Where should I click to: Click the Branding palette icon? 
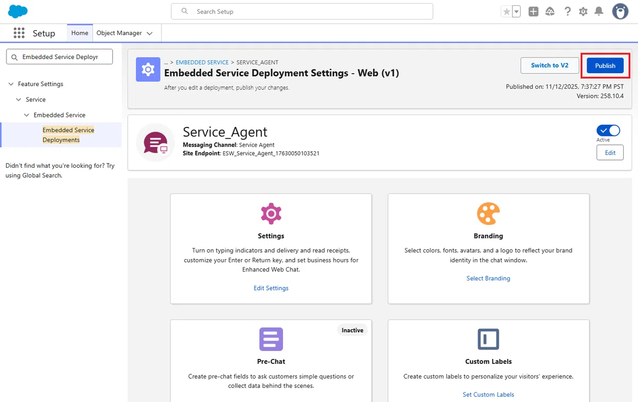488,213
